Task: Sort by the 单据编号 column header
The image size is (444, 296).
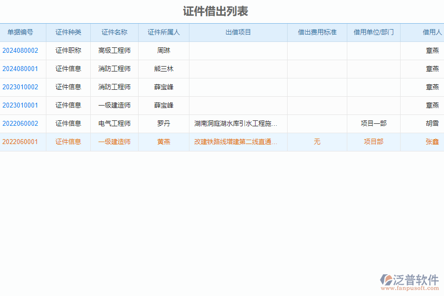Action: coord(23,32)
